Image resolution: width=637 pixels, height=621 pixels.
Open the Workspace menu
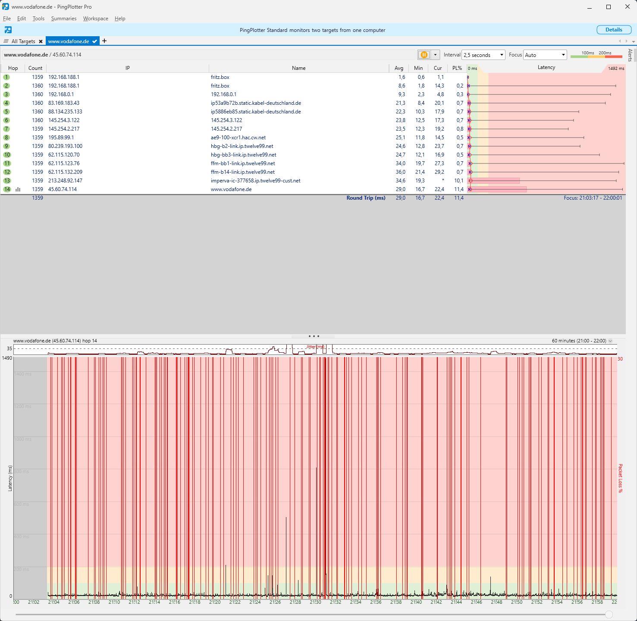point(96,19)
